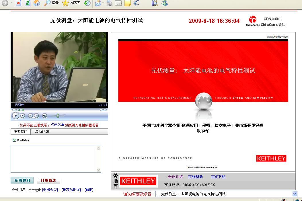The image size is (302, 201).
Task: Adjust the media player volume slider
Action: click(x=58, y=116)
